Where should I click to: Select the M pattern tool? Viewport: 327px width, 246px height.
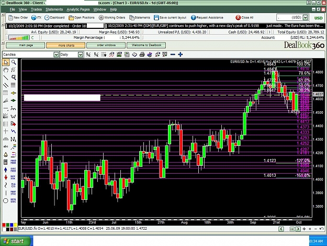coord(14,139)
